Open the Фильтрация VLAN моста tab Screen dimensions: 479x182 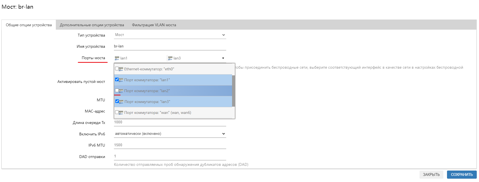pyautogui.click(x=154, y=25)
